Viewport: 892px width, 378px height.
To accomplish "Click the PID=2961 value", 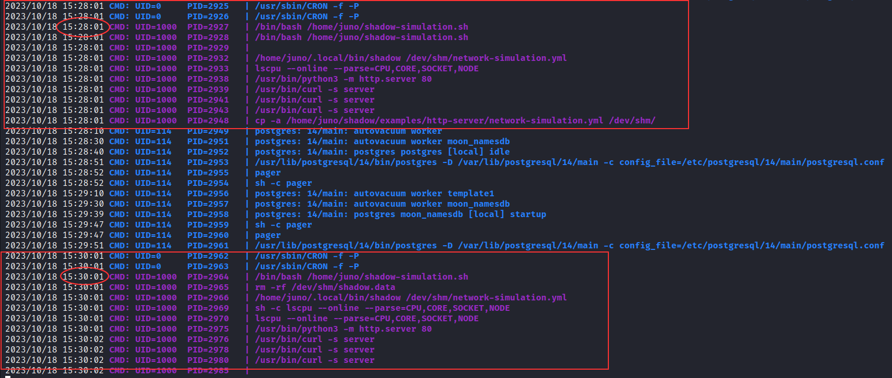I will point(208,246).
